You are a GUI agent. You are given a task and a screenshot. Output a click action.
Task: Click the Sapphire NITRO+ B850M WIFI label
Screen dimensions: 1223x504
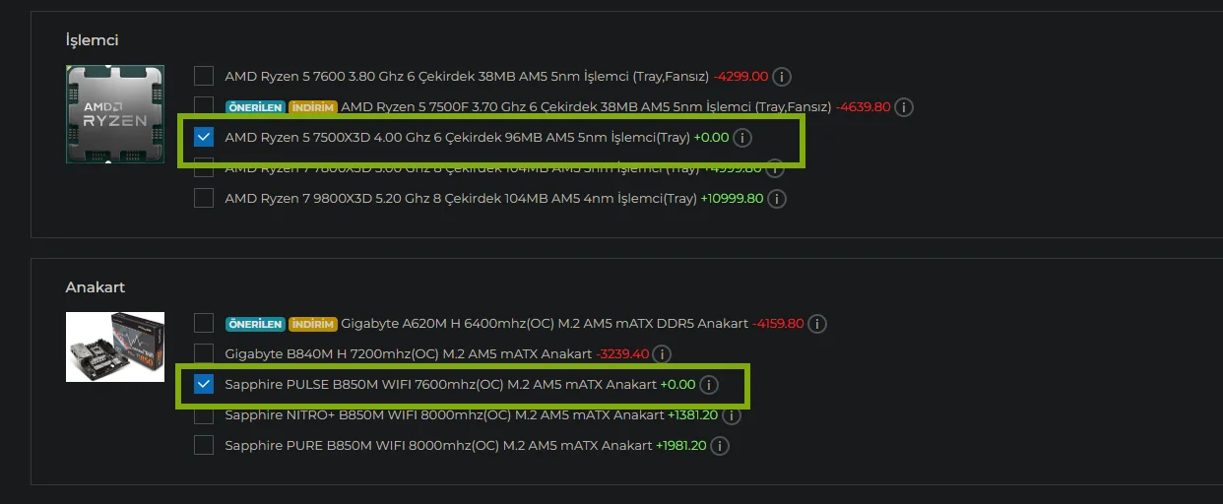tap(444, 415)
